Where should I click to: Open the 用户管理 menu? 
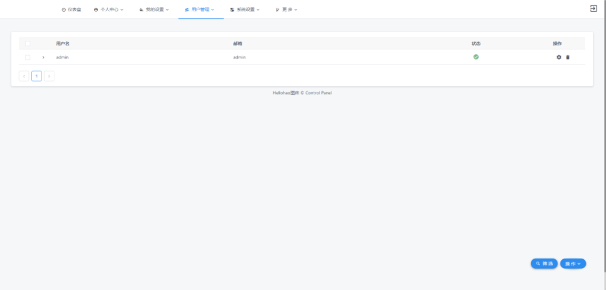click(200, 10)
